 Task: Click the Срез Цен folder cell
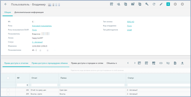pyautogui.click(x=92, y=90)
